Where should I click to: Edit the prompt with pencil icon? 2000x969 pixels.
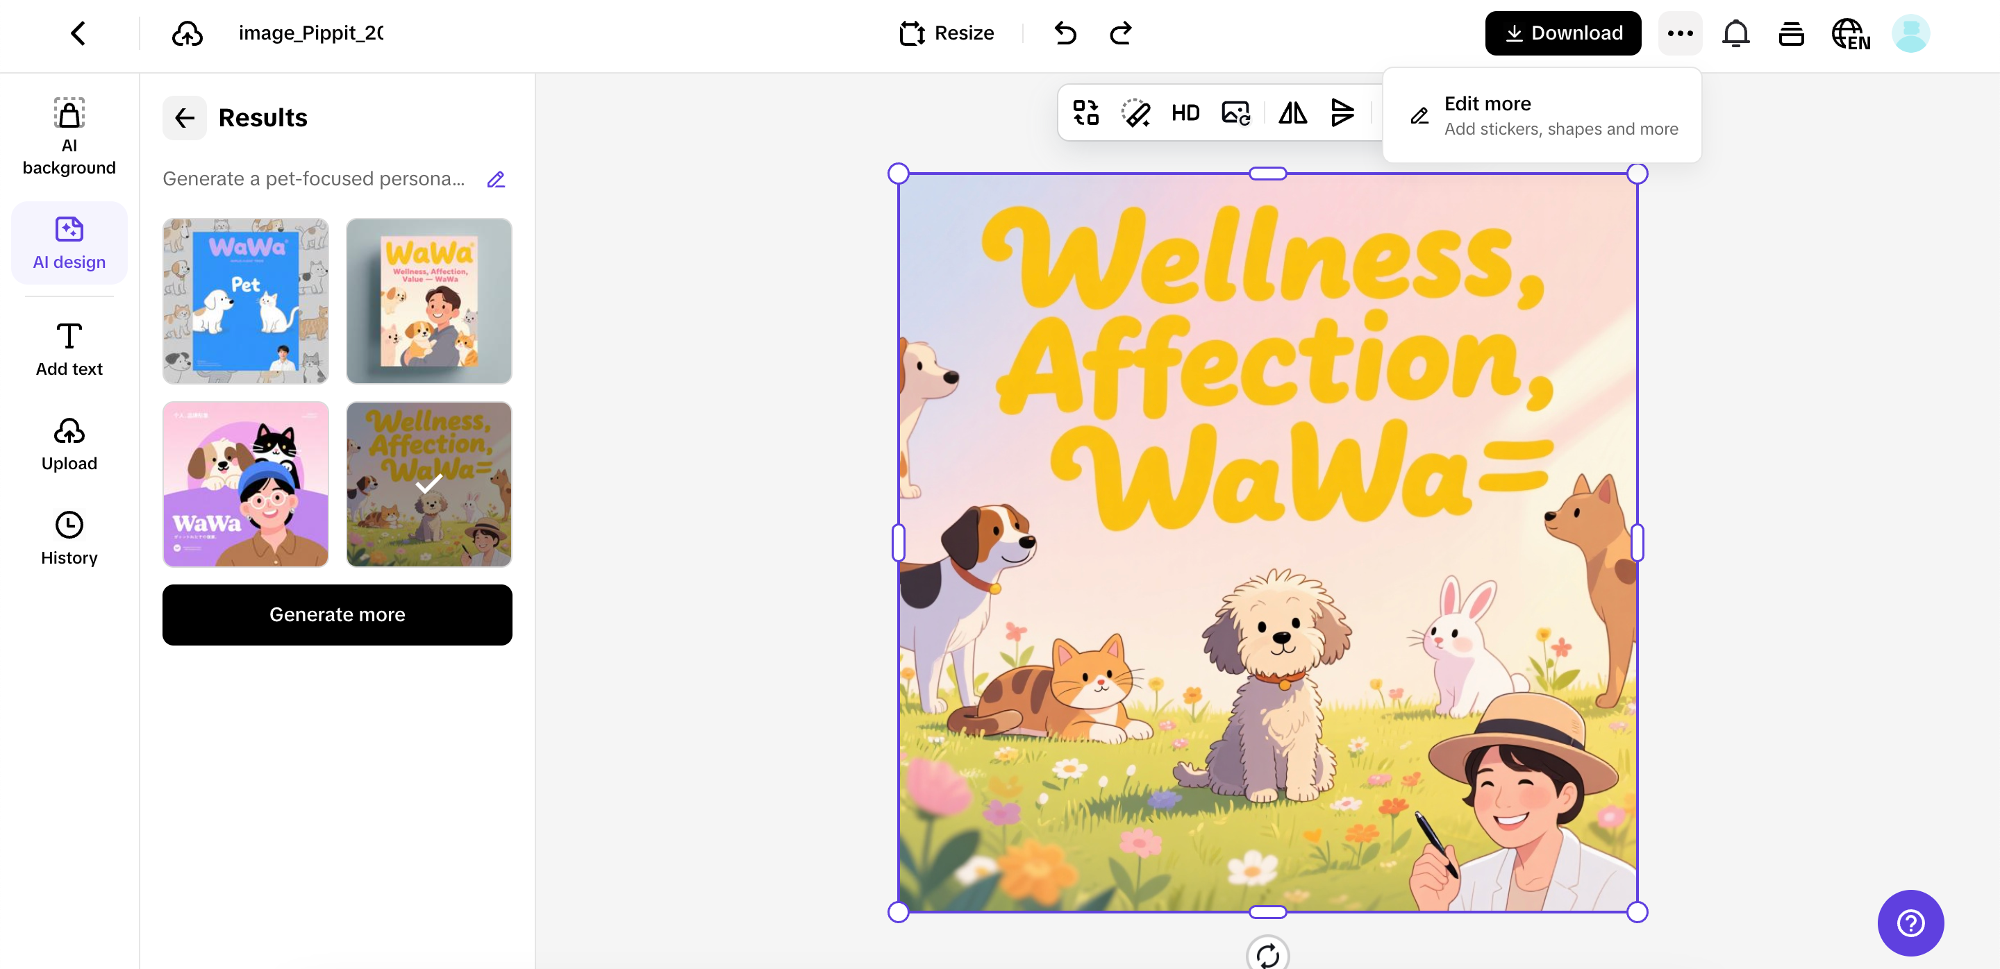(x=495, y=179)
